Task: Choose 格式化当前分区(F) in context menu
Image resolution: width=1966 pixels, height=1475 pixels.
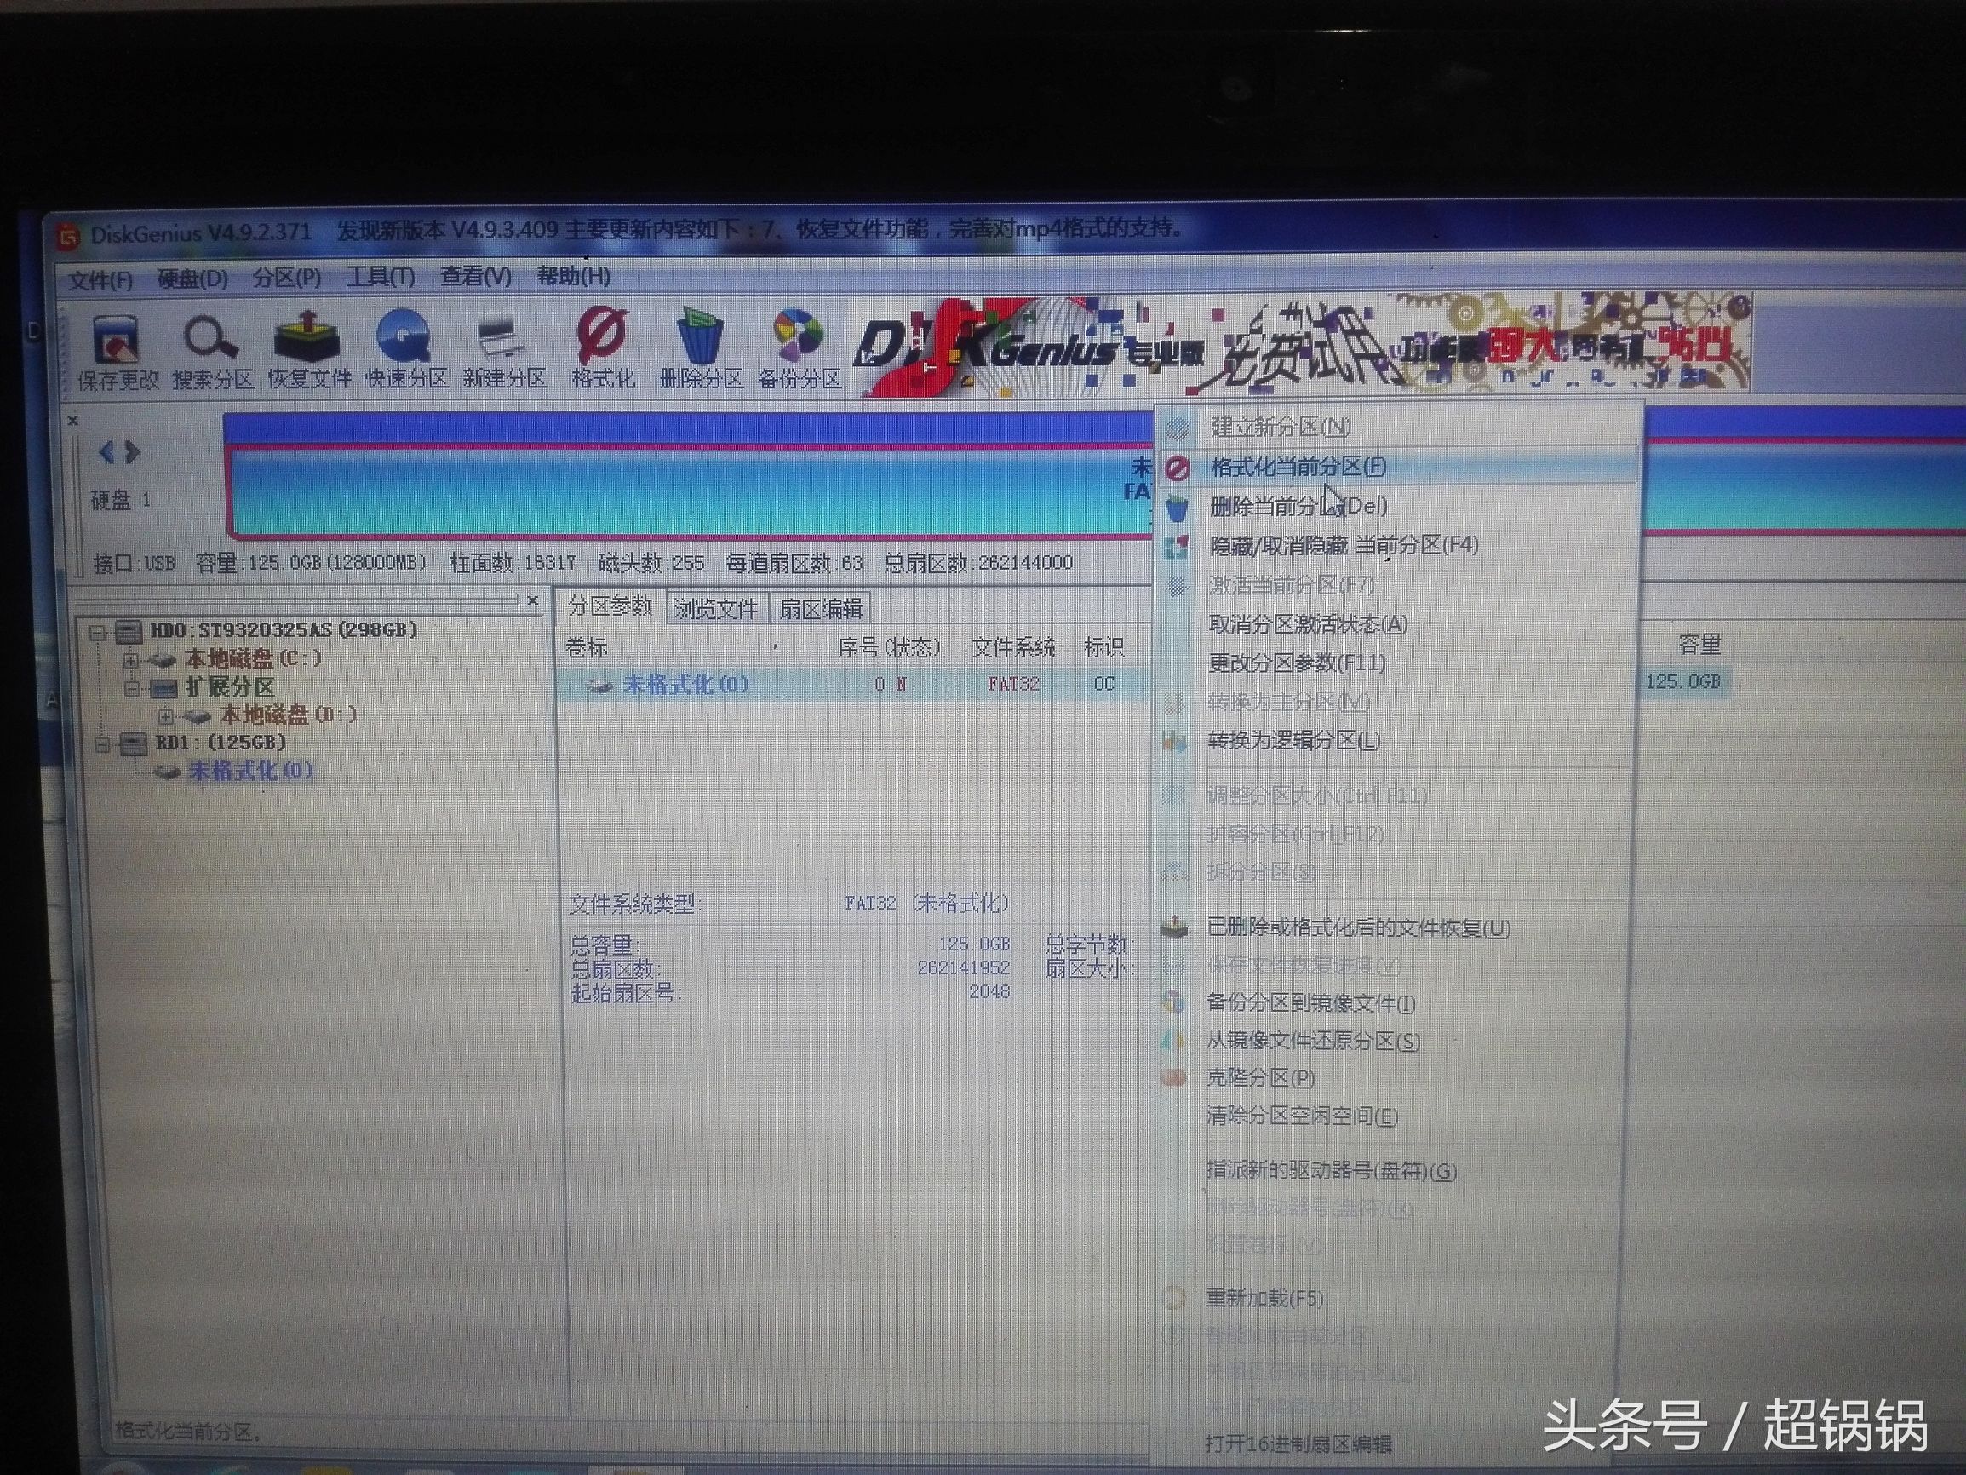Action: [x=1298, y=467]
